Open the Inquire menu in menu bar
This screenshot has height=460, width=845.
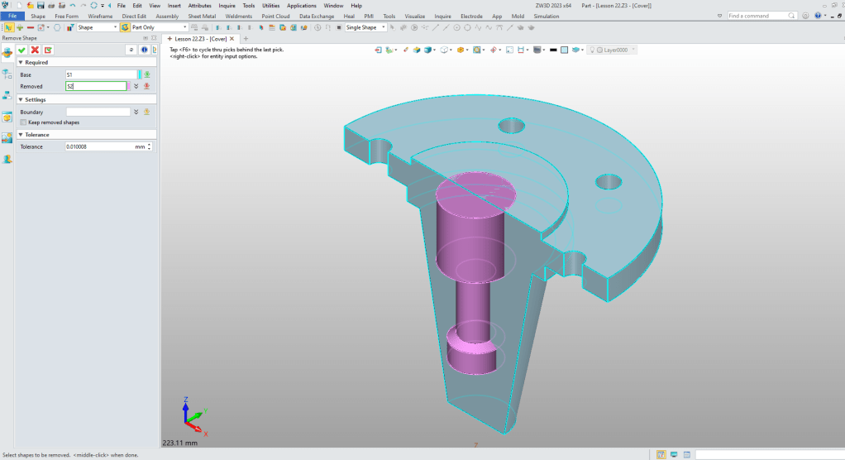click(x=227, y=5)
